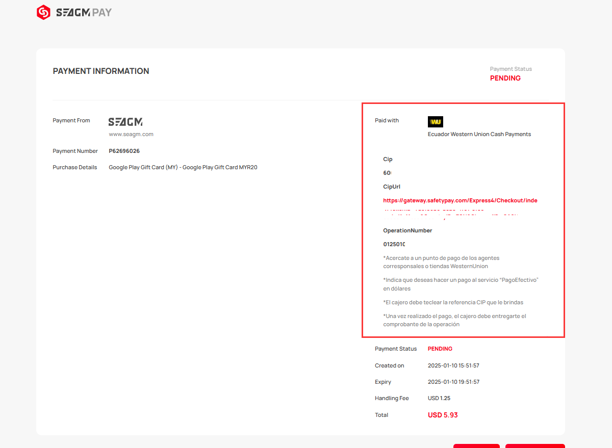Select the PAYMENT INFORMATION heading
Image resolution: width=612 pixels, height=448 pixels.
(x=101, y=71)
